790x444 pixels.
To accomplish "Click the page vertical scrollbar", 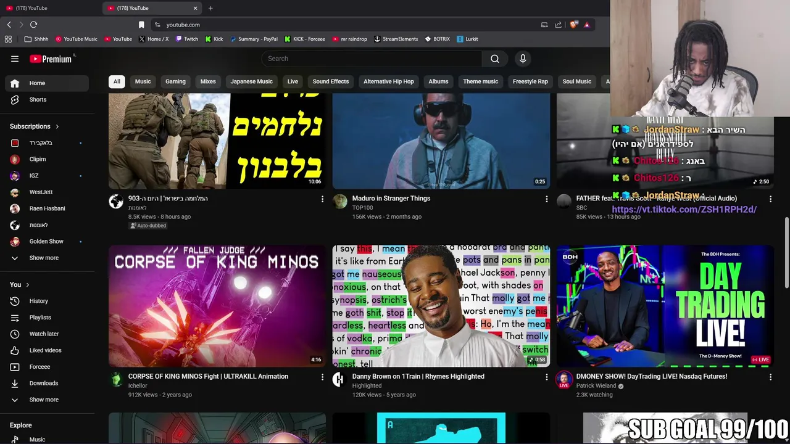I will (x=786, y=252).
